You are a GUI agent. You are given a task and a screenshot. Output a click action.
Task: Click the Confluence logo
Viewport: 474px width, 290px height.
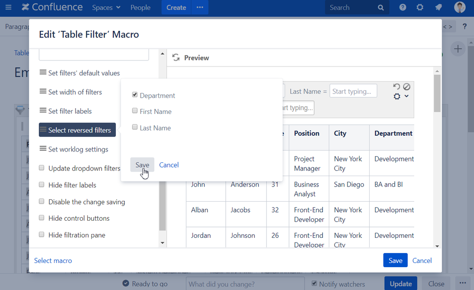click(x=52, y=7)
